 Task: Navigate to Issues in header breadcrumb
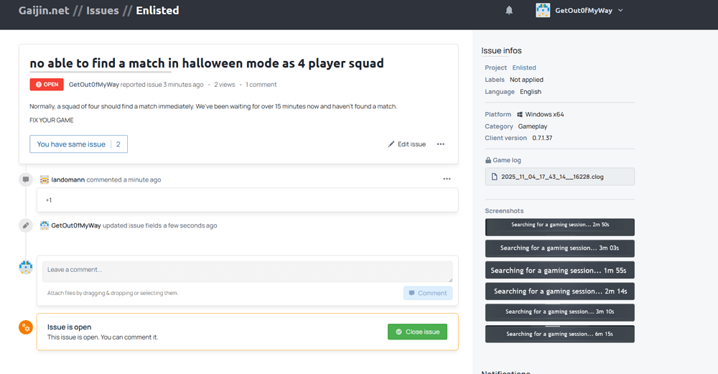tap(103, 11)
